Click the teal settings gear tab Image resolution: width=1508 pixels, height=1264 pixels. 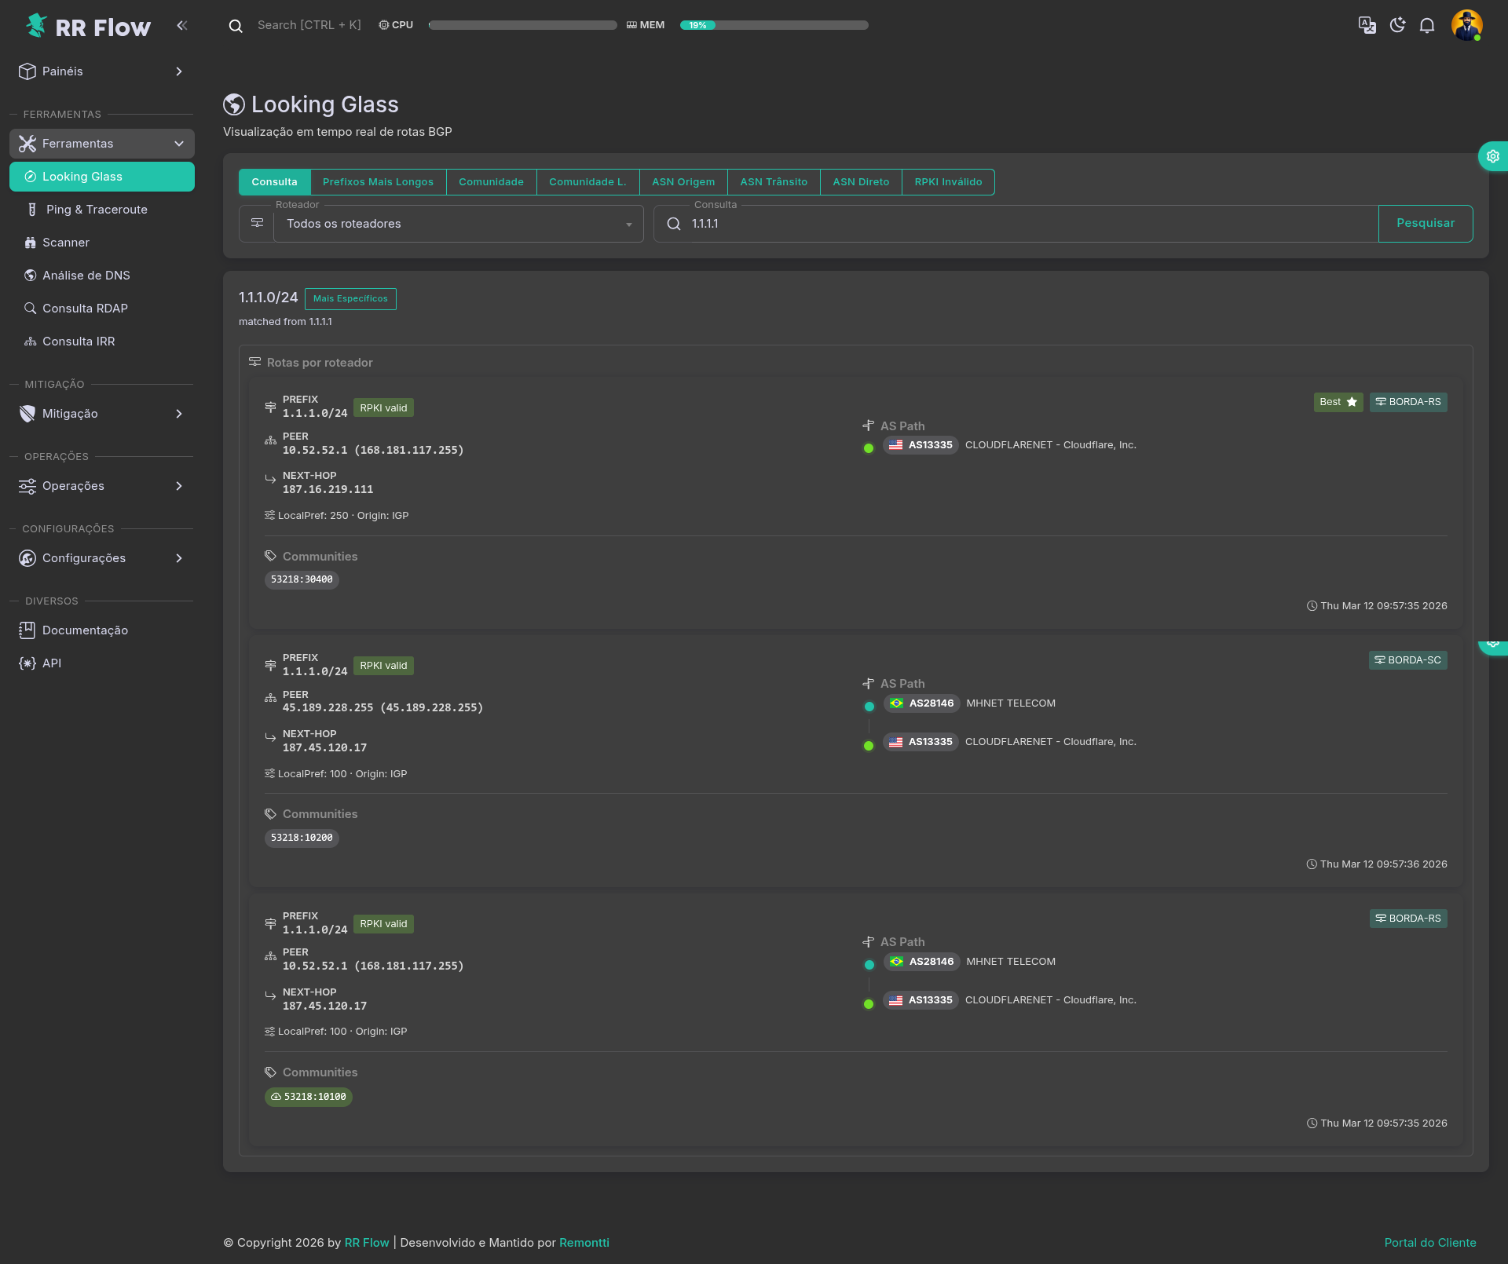[1492, 156]
